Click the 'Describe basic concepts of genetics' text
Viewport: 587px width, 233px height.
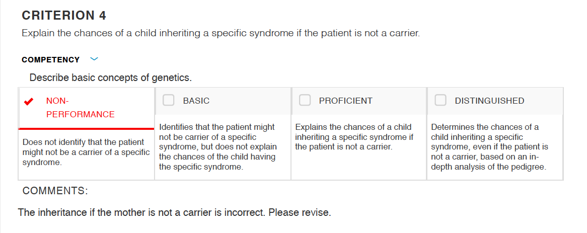pos(110,78)
